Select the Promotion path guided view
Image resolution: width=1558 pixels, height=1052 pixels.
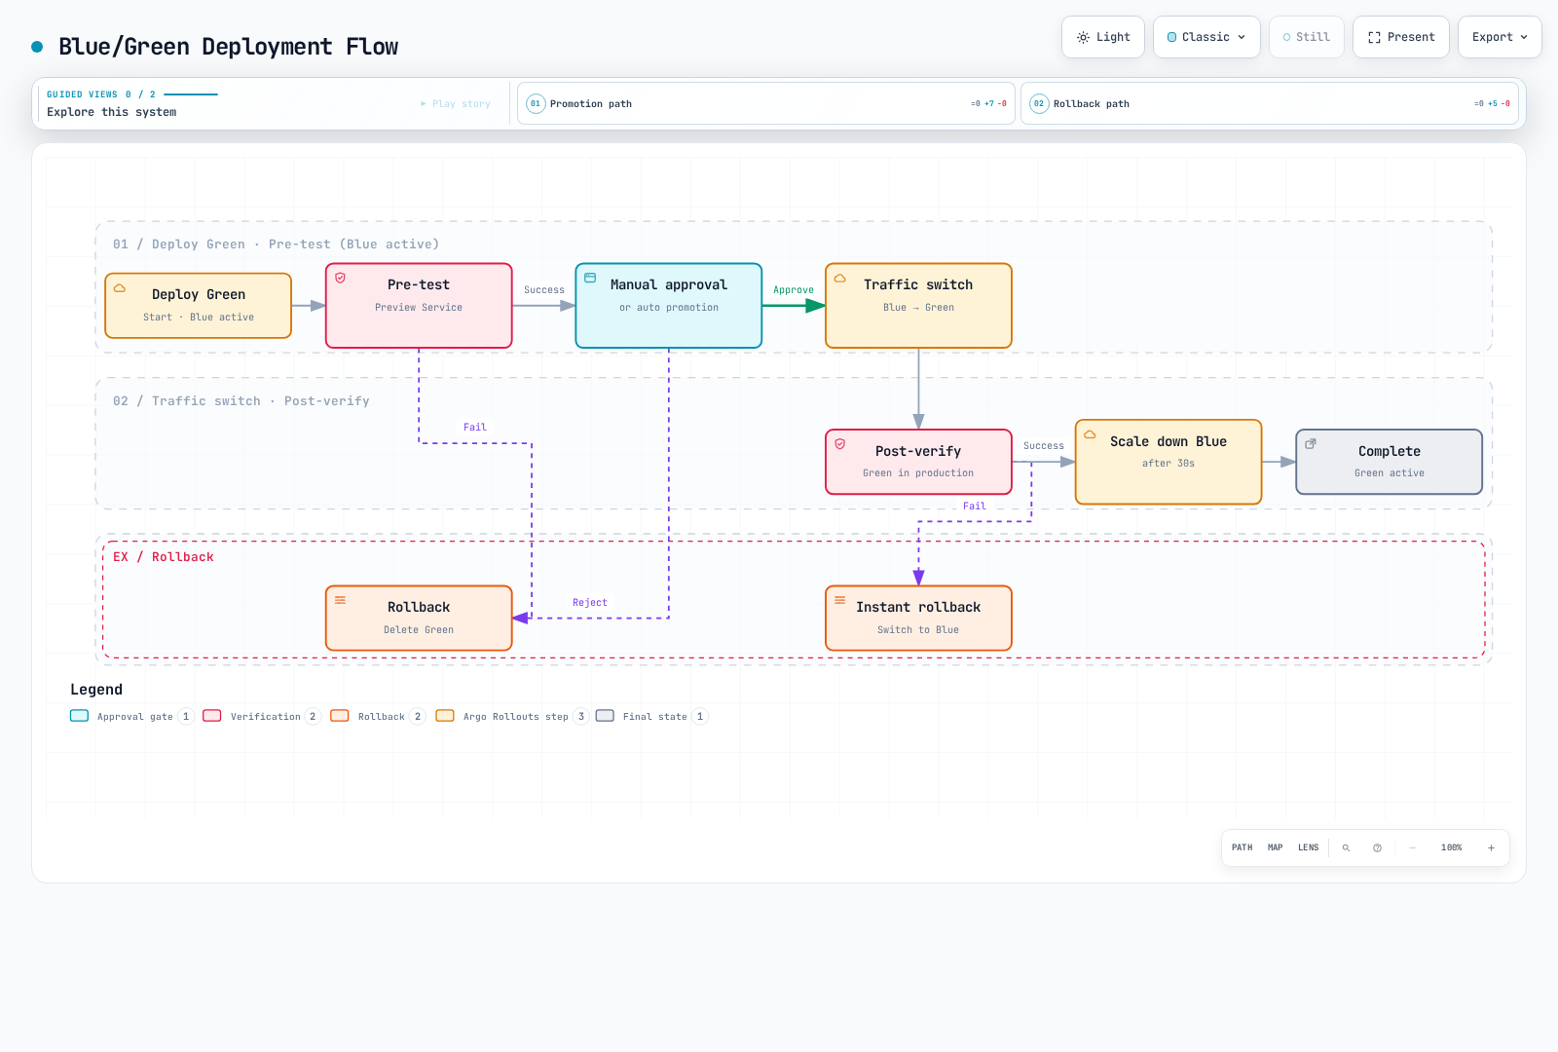766,103
